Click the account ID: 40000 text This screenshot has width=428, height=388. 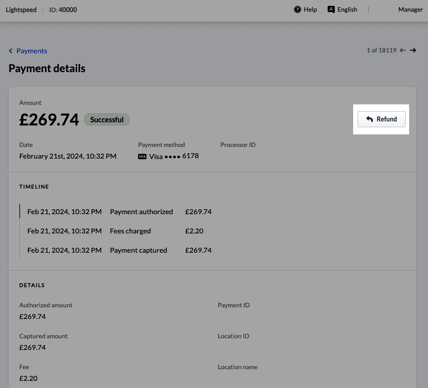point(63,9)
